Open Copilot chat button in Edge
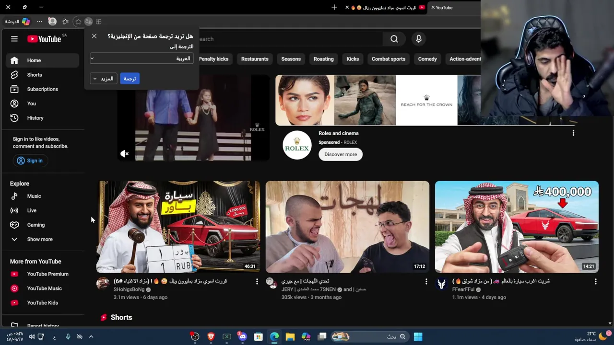The width and height of the screenshot is (614, 345). [18, 22]
